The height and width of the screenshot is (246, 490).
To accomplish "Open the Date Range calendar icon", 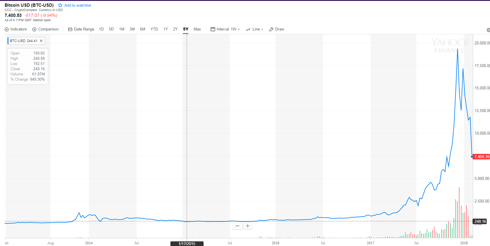I will tap(70, 29).
